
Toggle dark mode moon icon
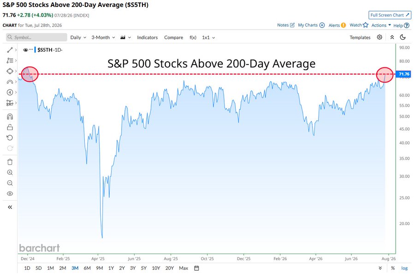(403, 37)
